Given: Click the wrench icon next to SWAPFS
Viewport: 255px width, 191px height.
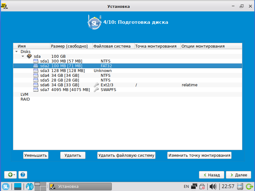Looking at the screenshot, I should click(96, 90).
